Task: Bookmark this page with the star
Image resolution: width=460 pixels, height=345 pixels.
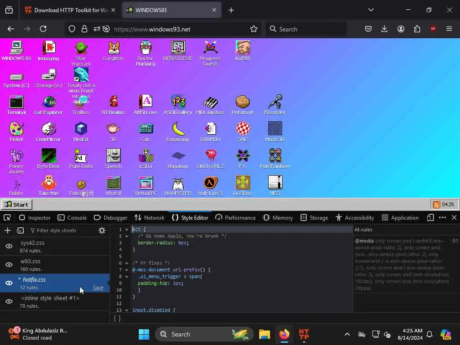Action: pyautogui.click(x=254, y=29)
